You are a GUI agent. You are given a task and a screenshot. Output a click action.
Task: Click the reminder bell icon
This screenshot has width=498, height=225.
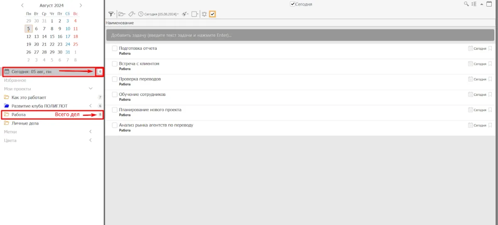click(x=204, y=14)
